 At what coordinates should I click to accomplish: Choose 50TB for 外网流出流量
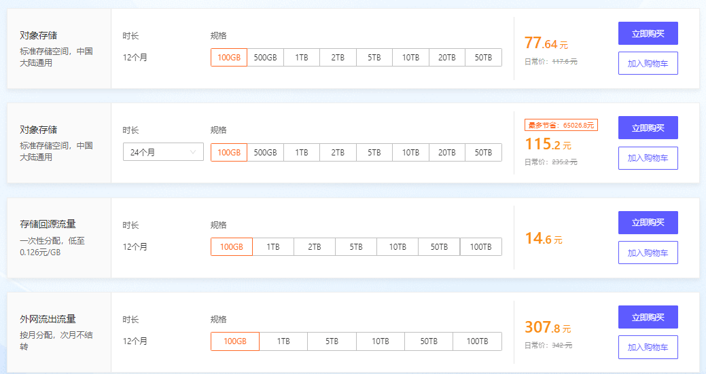(x=428, y=341)
